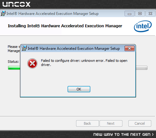Maximize the Setup installer window
The height and width of the screenshot is (138, 156).
point(140,14)
